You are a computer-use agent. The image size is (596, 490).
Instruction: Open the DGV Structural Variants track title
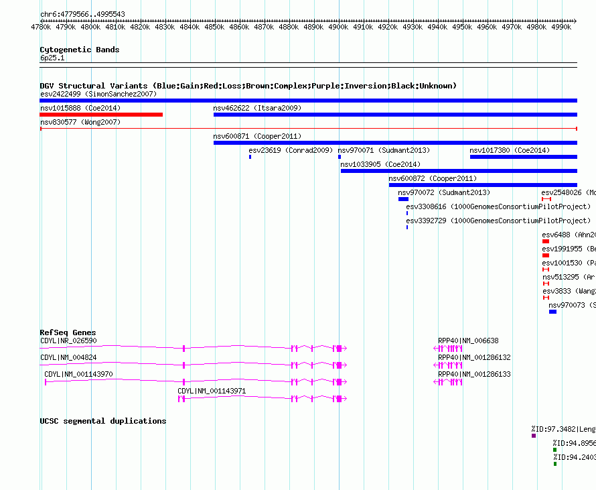(x=248, y=86)
